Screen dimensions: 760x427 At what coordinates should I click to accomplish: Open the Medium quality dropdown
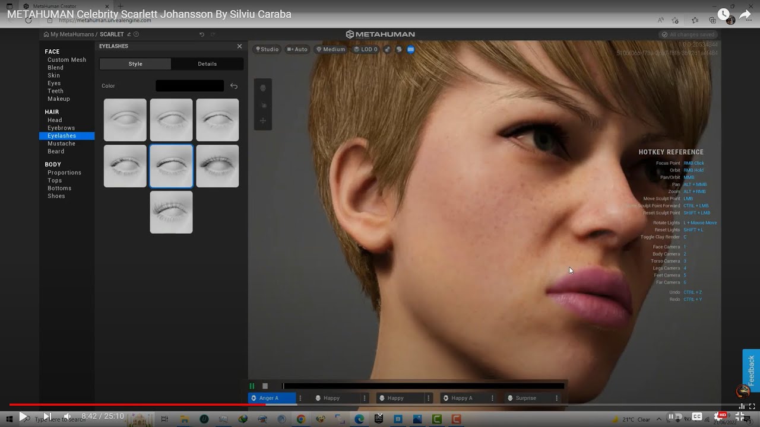click(x=331, y=49)
